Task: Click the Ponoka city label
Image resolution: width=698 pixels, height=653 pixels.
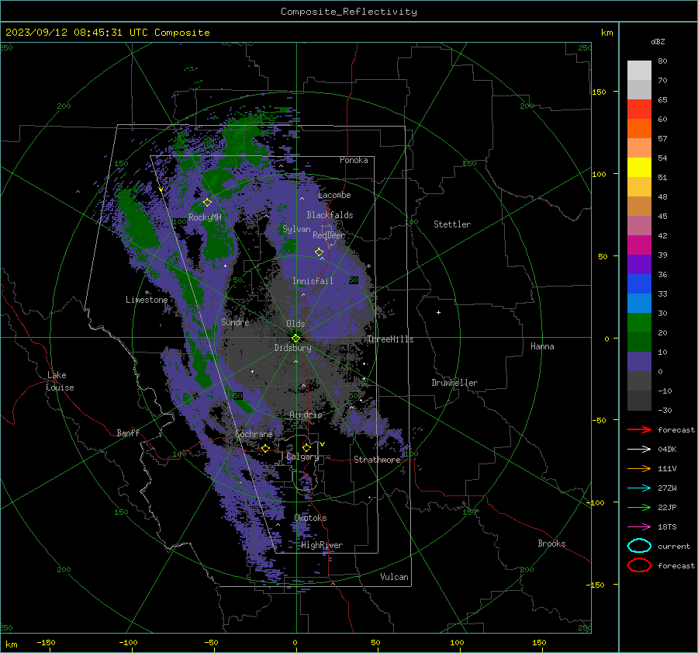Action: (354, 160)
